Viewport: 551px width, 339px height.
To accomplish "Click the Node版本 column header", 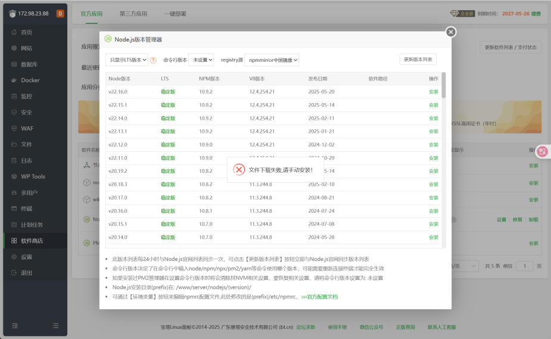I will point(120,79).
